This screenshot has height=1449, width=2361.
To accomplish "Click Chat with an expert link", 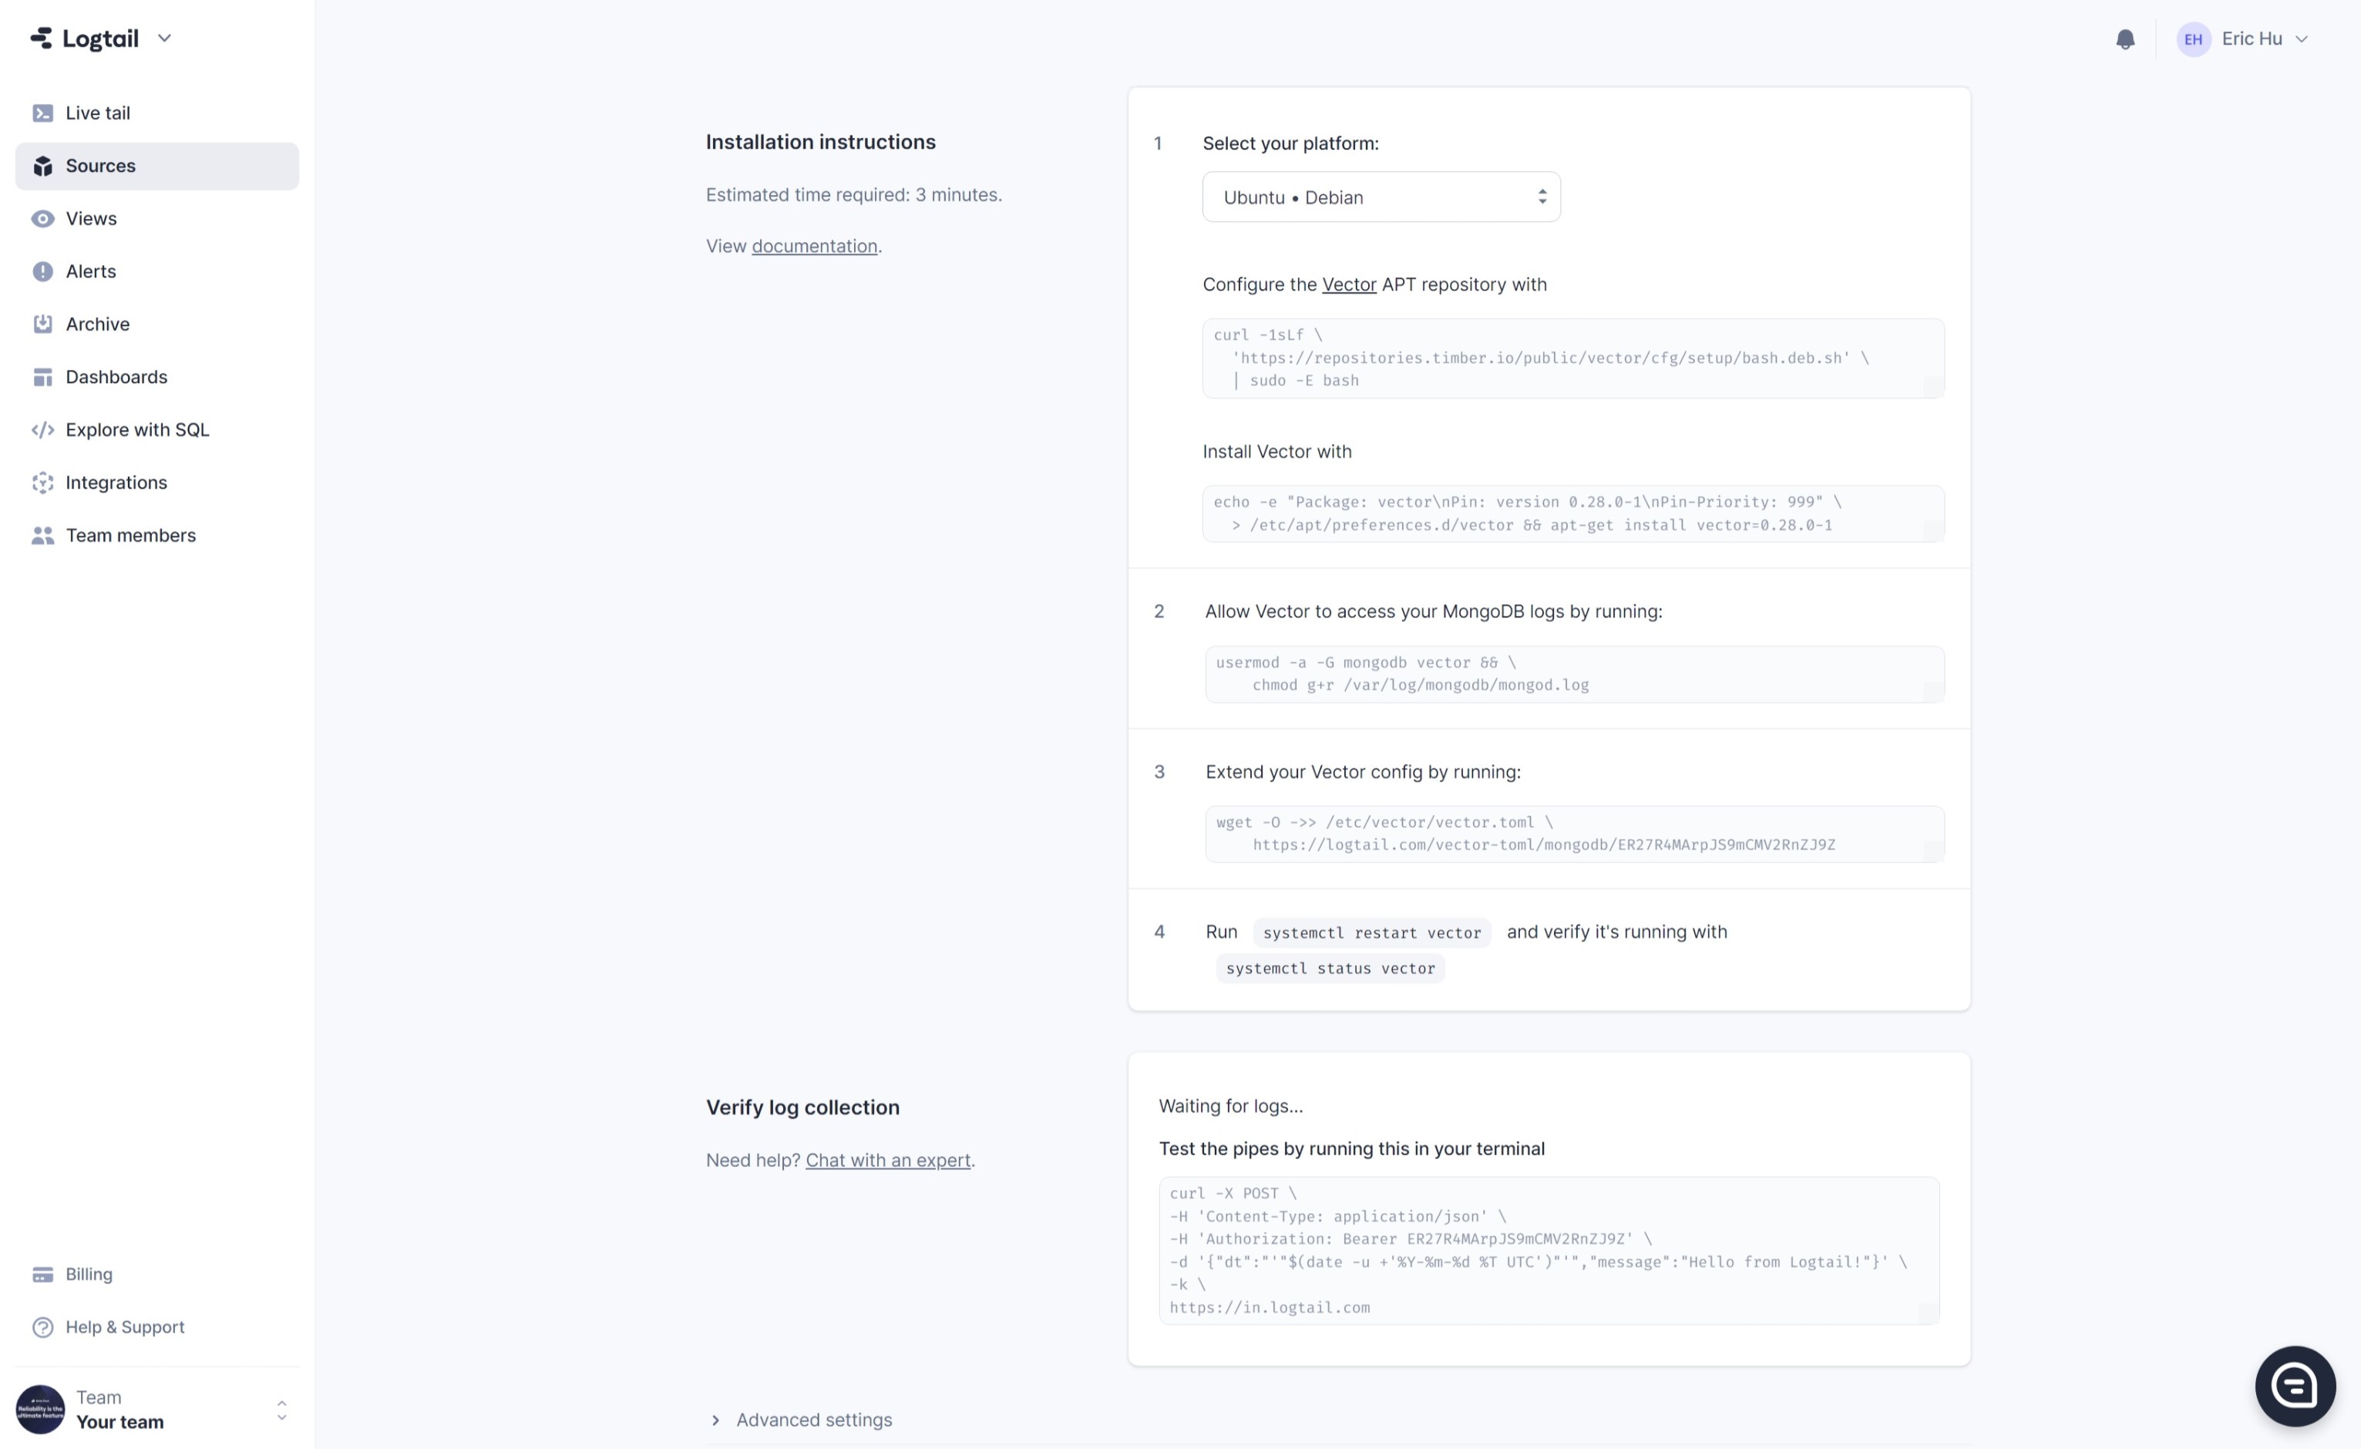I will (x=887, y=1159).
